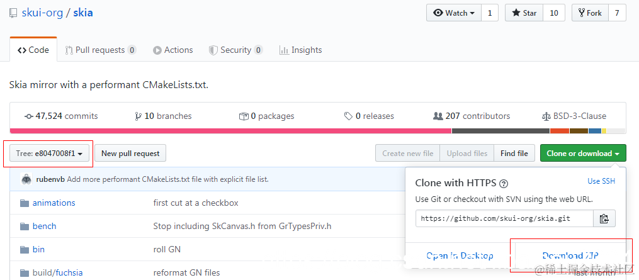
Task: Click Download ZIP
Action: point(570,256)
